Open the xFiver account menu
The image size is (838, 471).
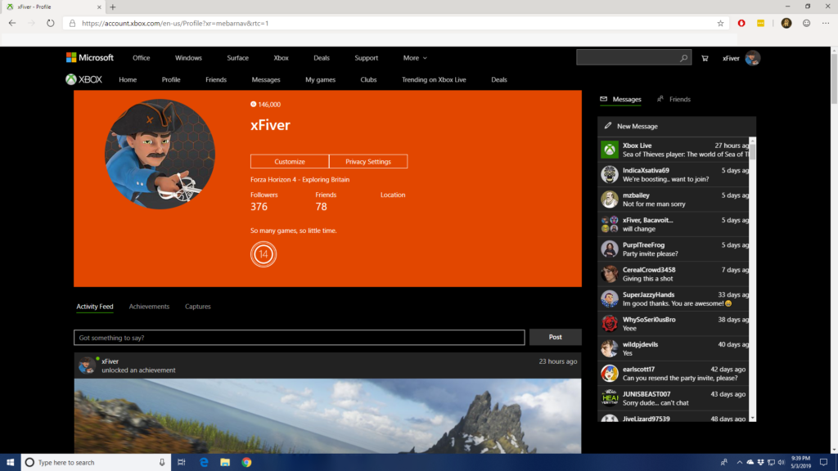coord(741,58)
